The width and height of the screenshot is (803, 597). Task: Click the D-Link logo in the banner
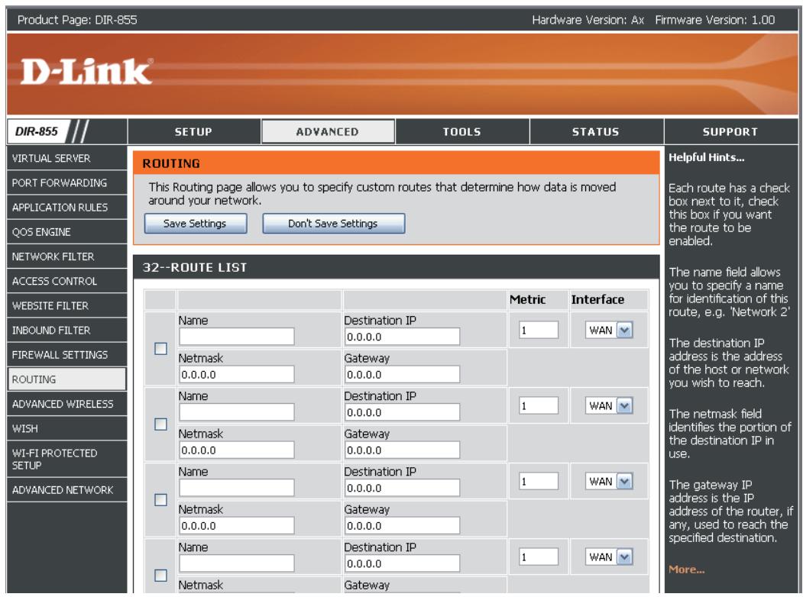point(86,71)
